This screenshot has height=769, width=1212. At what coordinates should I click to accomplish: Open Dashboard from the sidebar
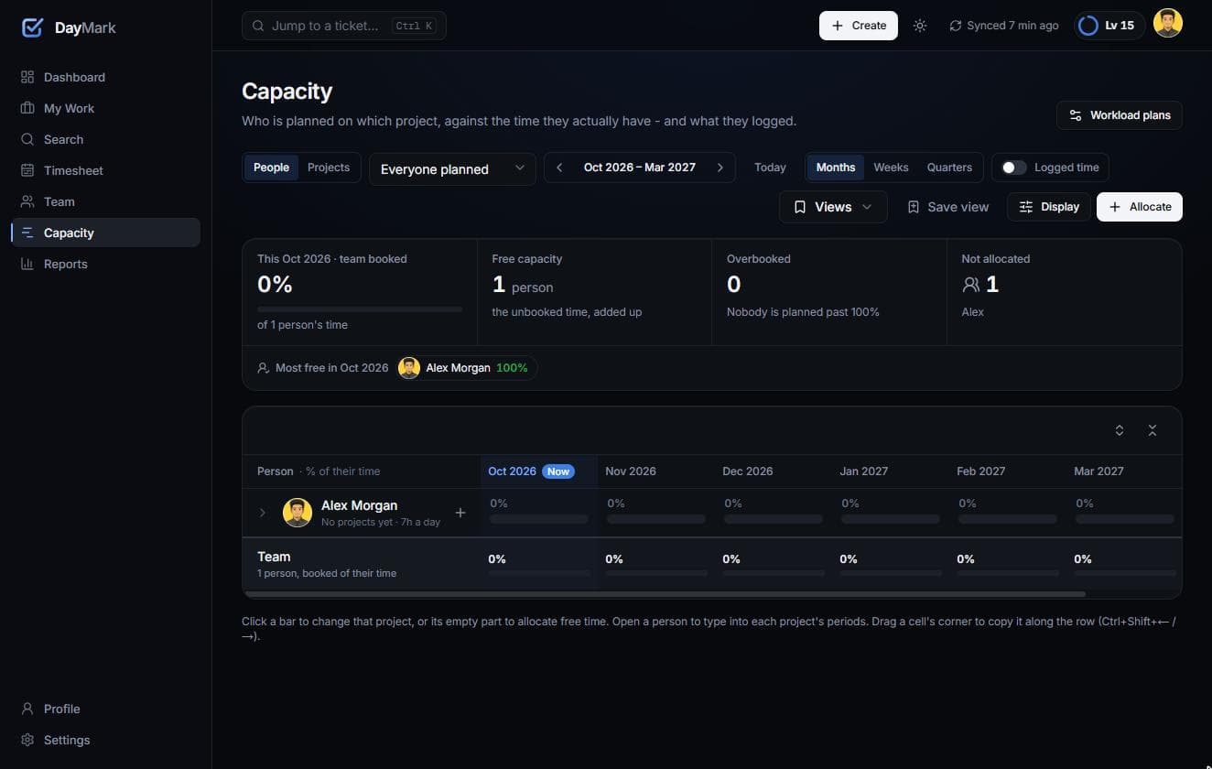pos(105,77)
